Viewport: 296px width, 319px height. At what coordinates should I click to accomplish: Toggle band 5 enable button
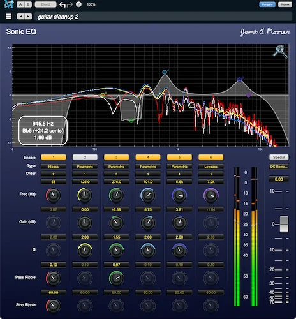point(179,158)
